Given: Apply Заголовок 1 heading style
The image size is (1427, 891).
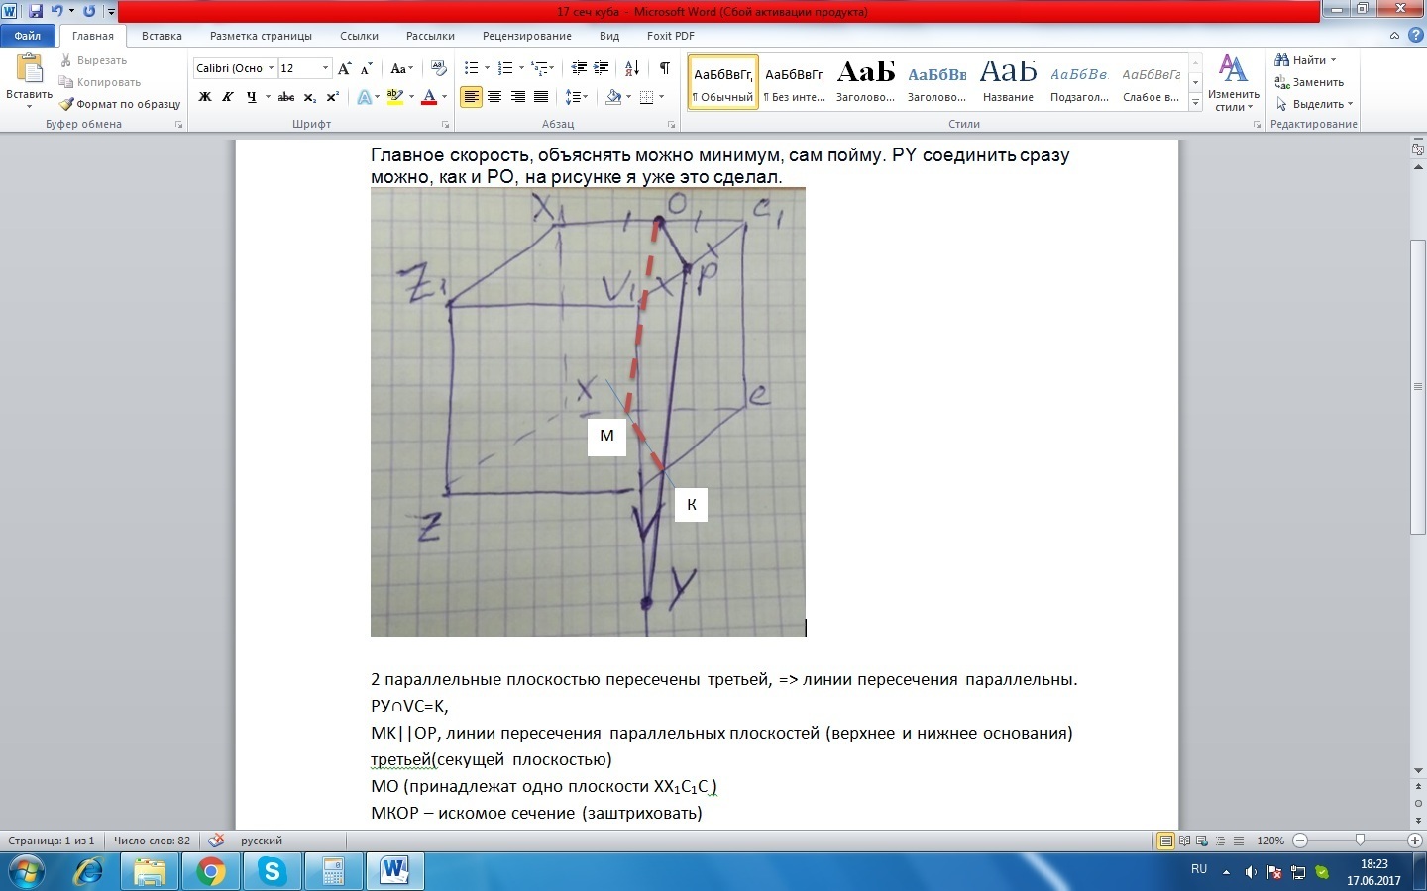Looking at the screenshot, I should [x=865, y=82].
